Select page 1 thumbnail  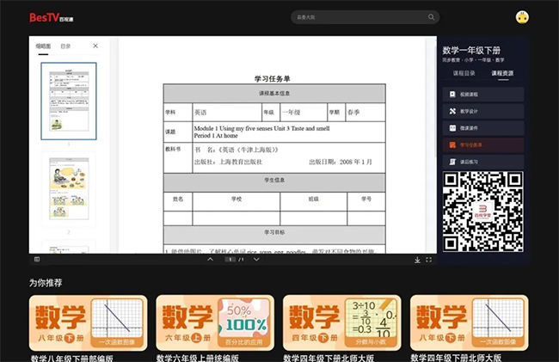coord(69,101)
